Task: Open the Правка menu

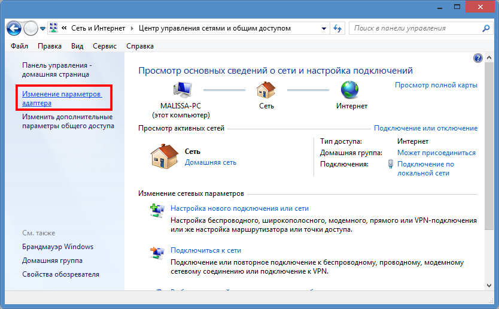Action: [50, 46]
